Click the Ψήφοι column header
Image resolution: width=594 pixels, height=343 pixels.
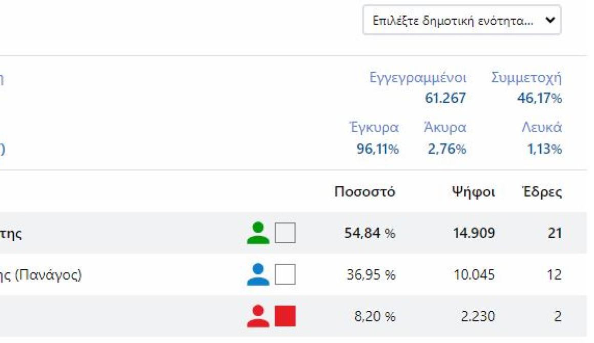(473, 192)
